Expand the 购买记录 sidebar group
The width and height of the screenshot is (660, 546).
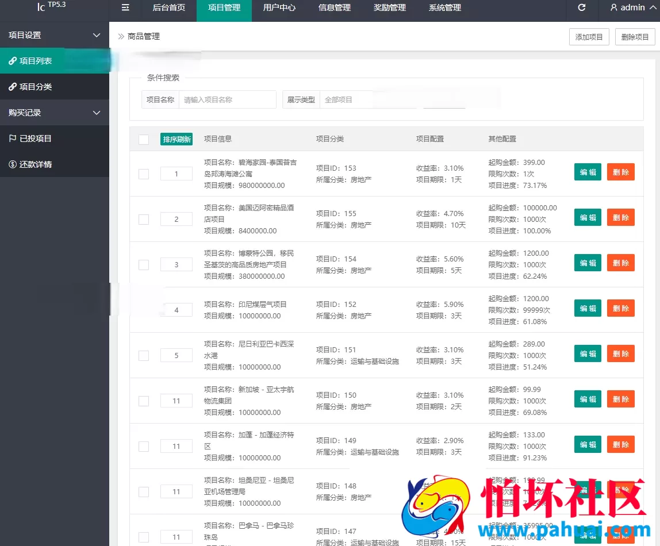[x=97, y=113]
